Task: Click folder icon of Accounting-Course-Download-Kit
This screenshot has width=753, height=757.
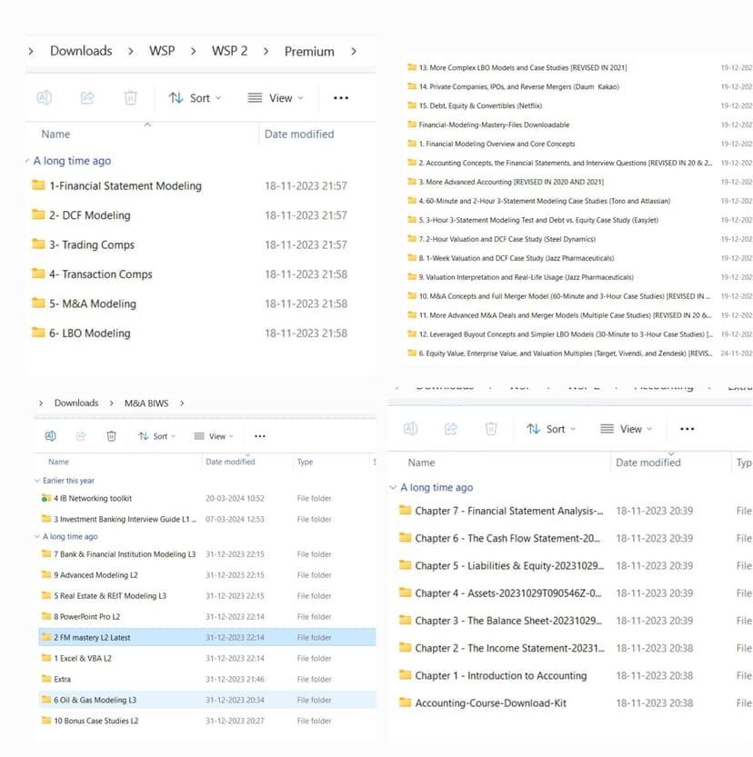Action: point(406,702)
